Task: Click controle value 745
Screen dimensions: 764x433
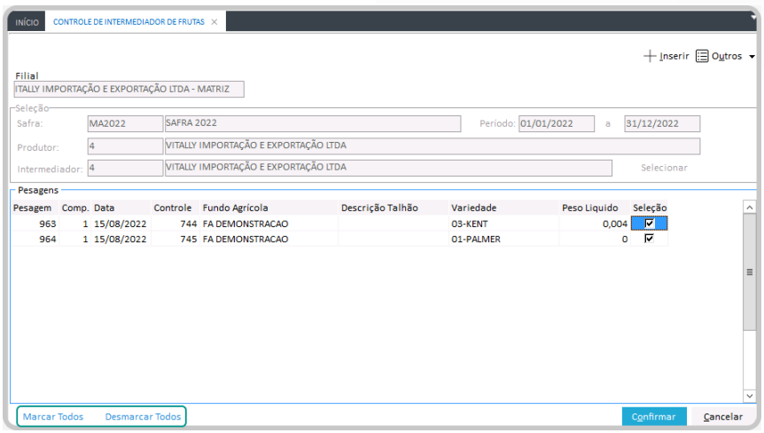Action: pyautogui.click(x=188, y=239)
